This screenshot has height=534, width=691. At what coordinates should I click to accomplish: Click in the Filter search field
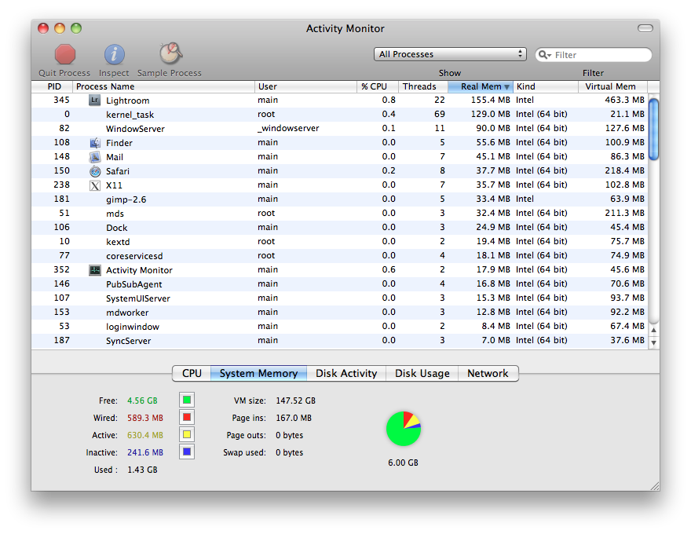pos(593,55)
